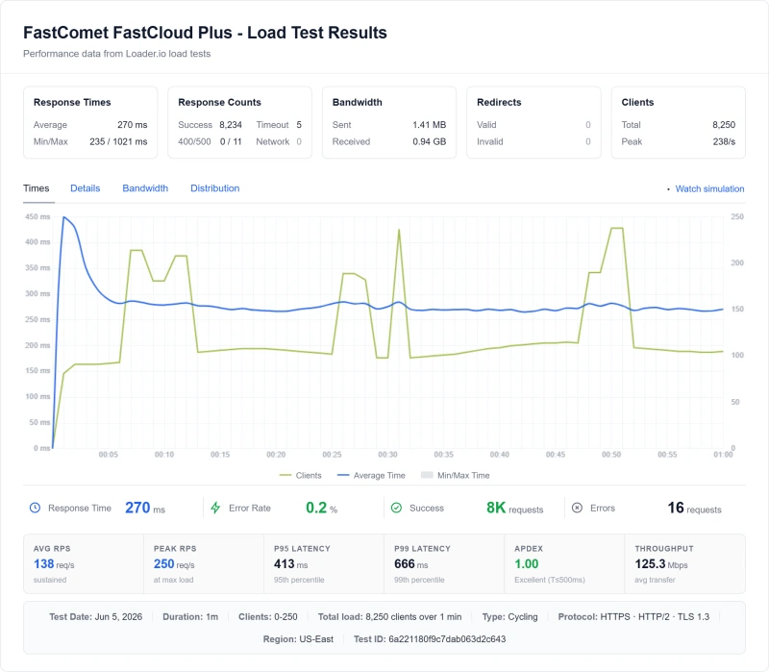This screenshot has width=769, height=672.
Task: Click the 00:50 time axis label
Action: point(611,455)
